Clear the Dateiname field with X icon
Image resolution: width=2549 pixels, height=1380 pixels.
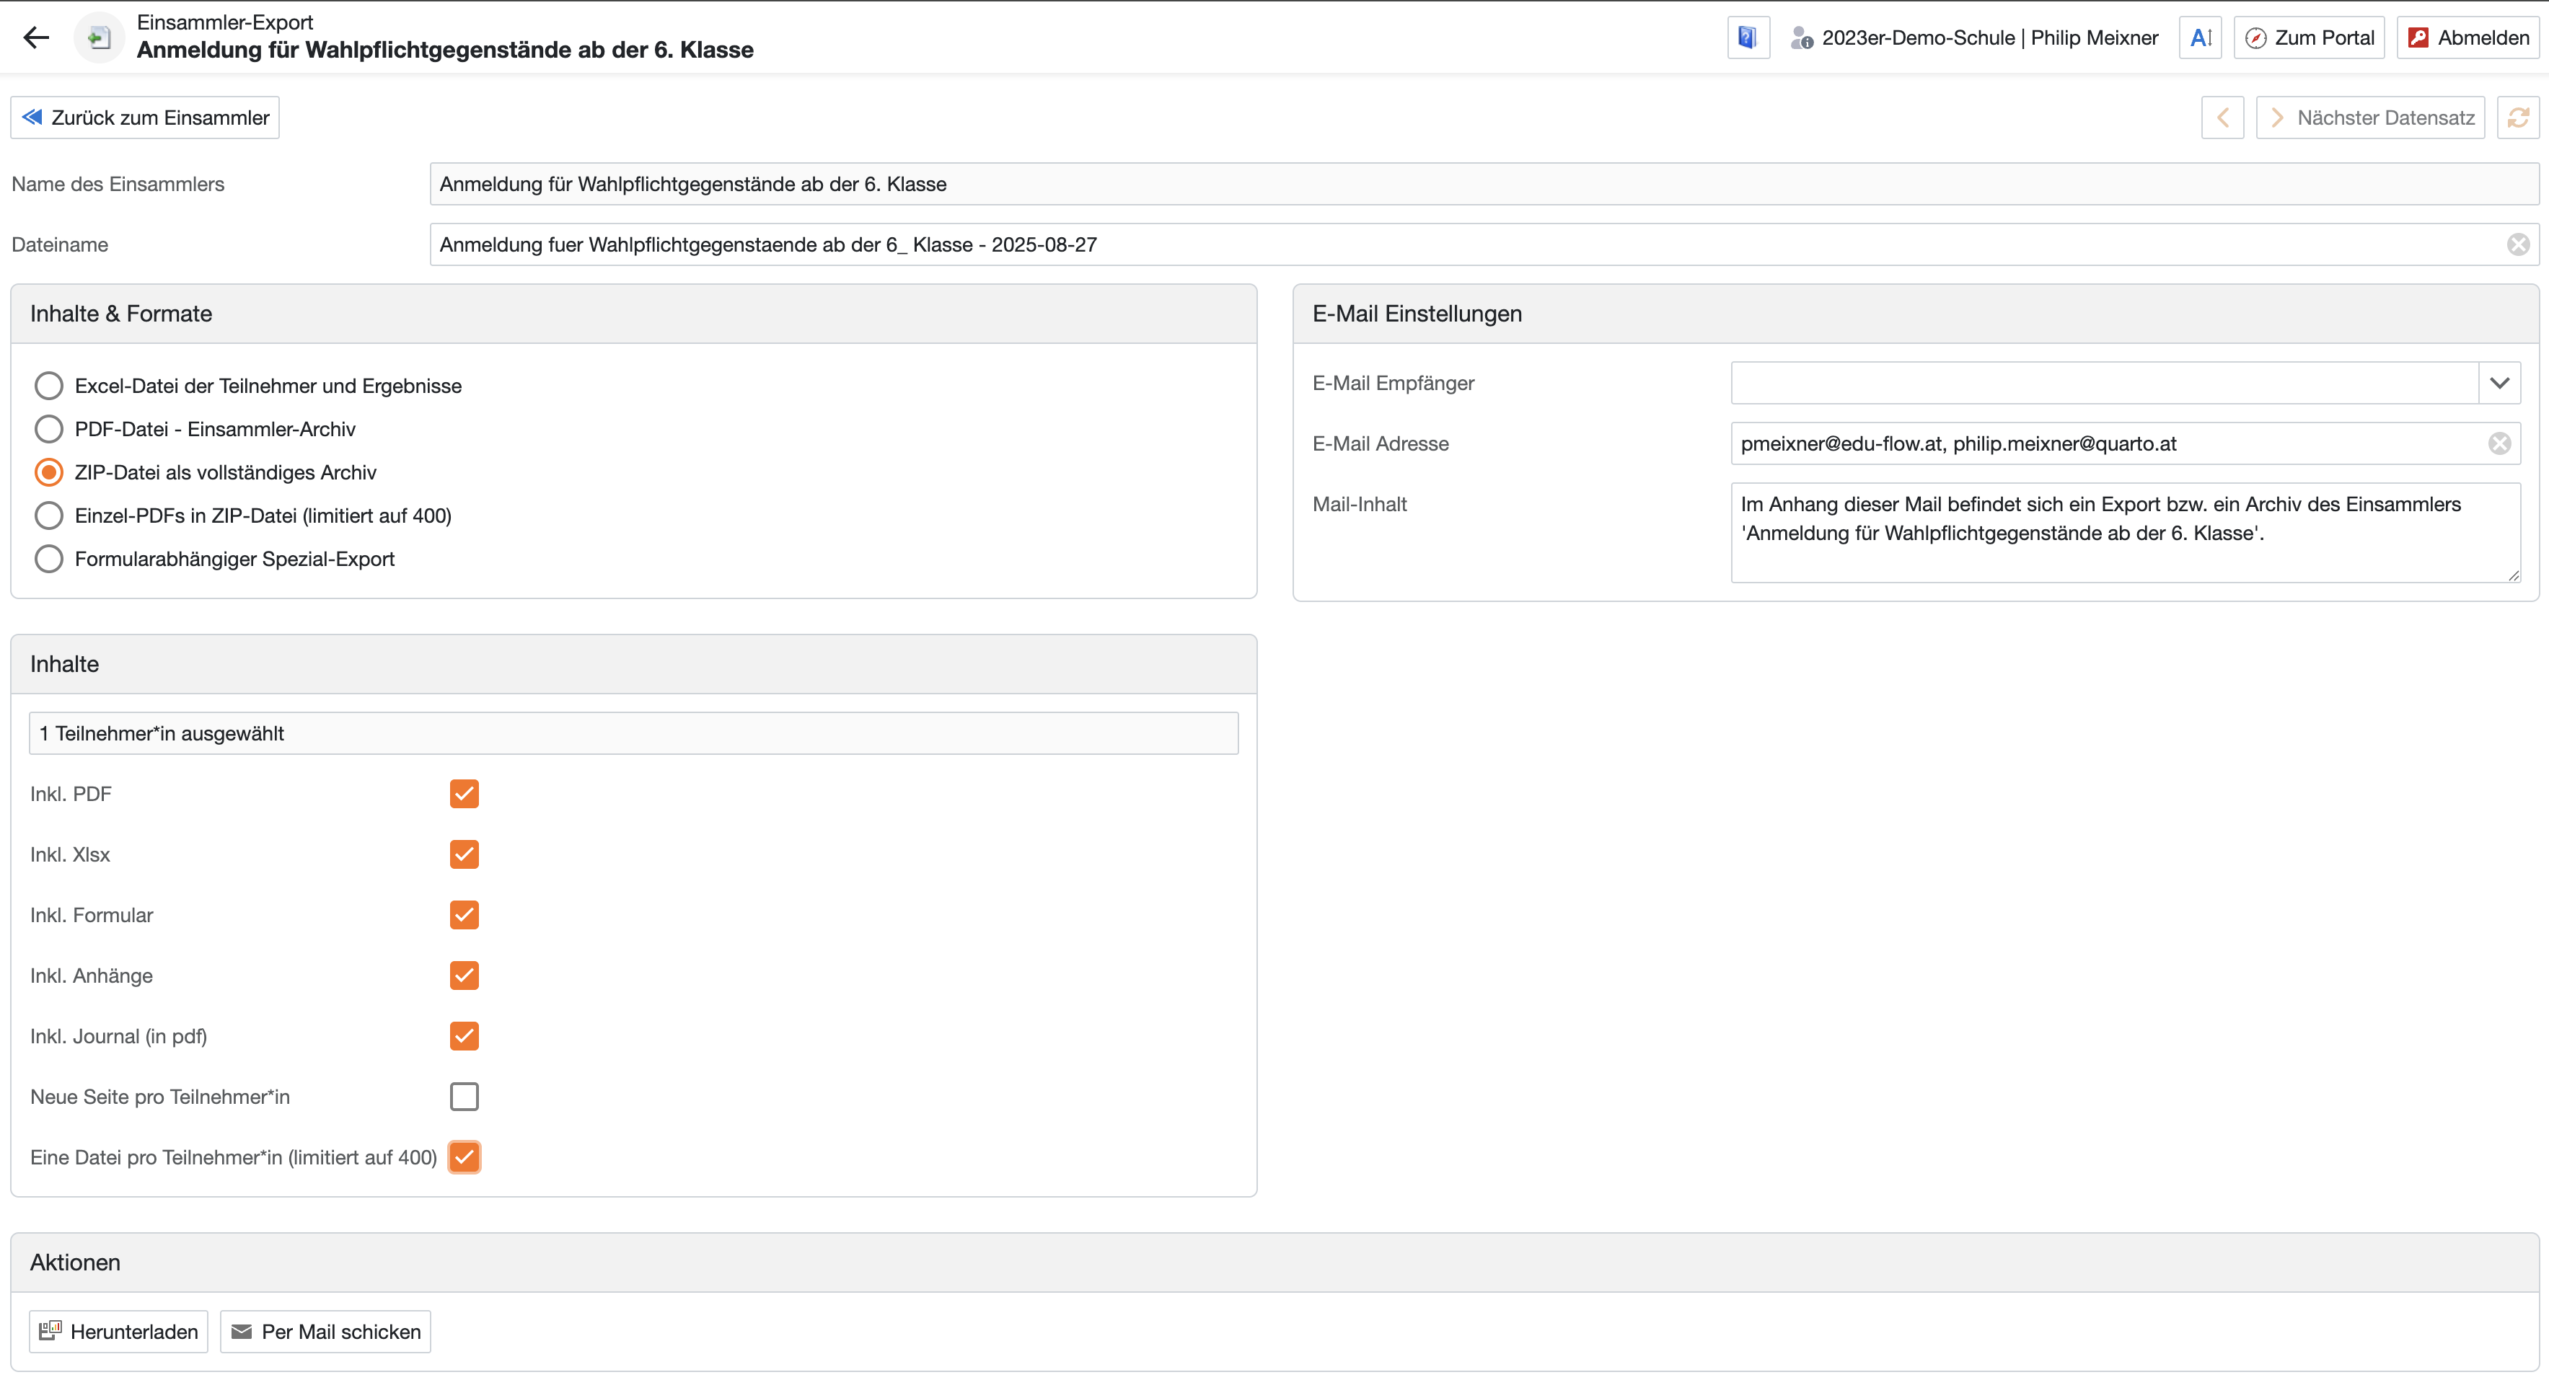2517,244
